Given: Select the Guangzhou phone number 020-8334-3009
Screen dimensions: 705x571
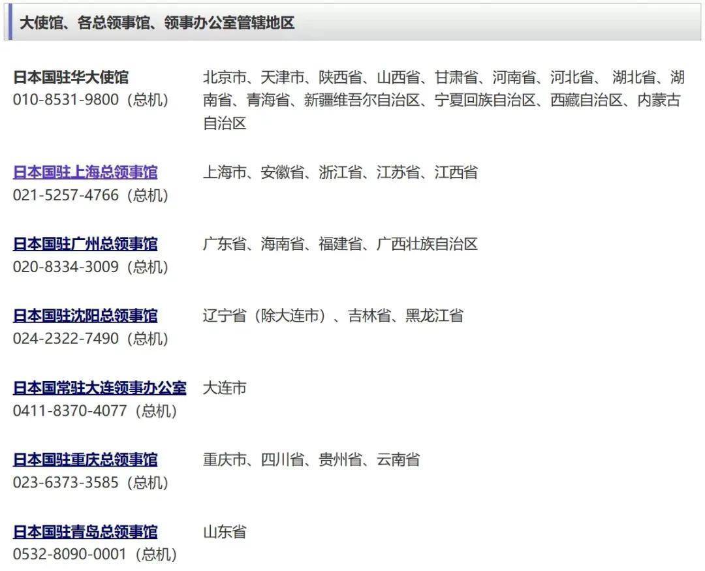Looking at the screenshot, I should click(66, 267).
